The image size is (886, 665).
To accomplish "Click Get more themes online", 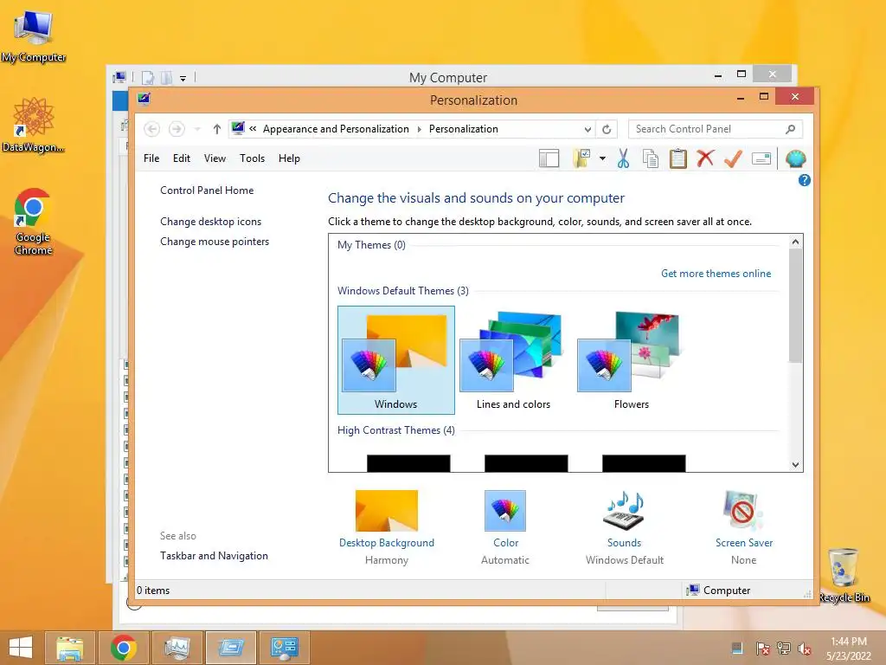I will [x=716, y=274].
